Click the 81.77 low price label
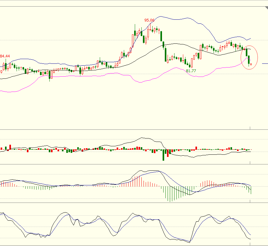The image size is (268, 246). point(191,71)
